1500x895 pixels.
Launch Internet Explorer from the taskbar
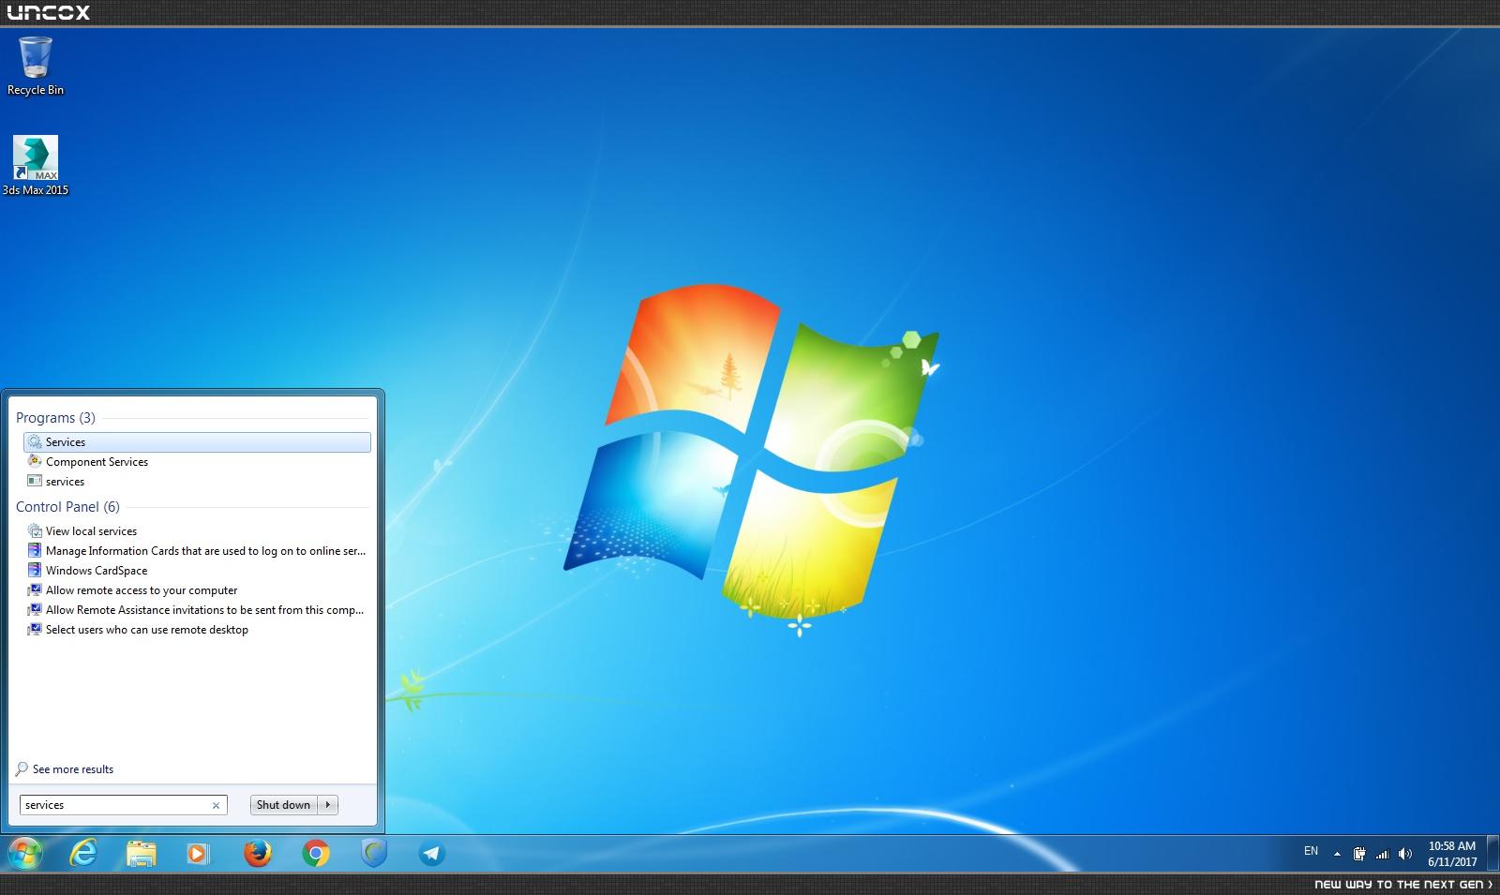click(84, 854)
